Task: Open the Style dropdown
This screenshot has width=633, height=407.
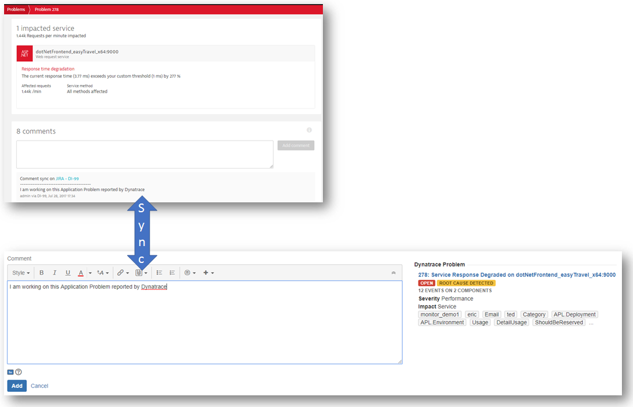Action: 21,273
